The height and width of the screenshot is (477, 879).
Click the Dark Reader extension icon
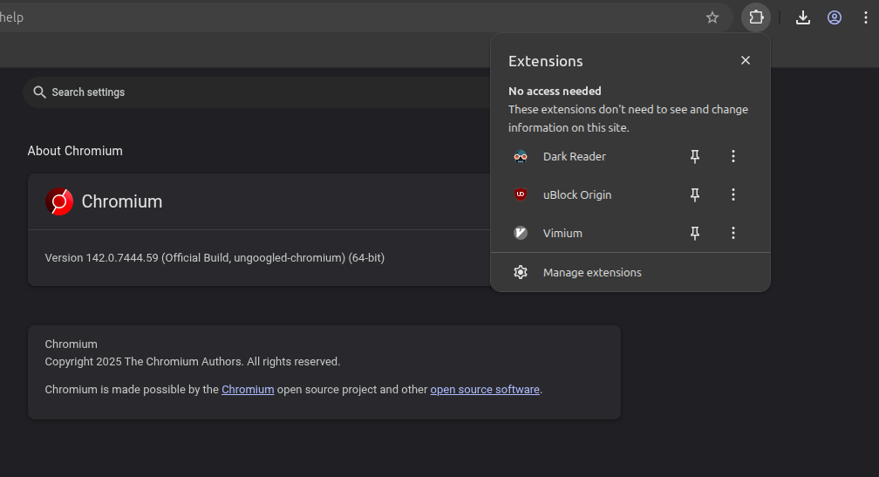point(521,156)
